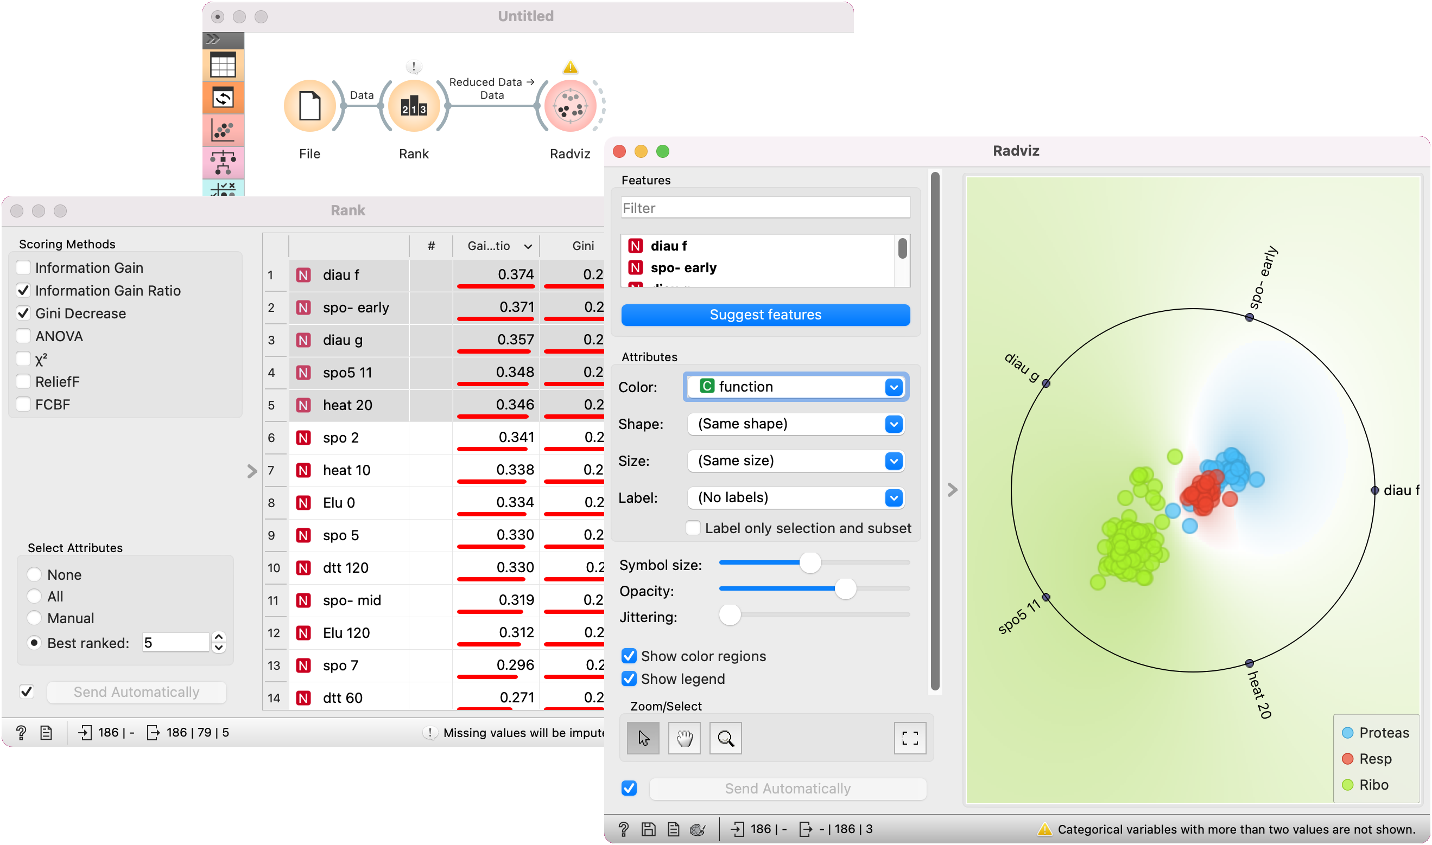Open the Size attribute dropdown

pos(795,460)
